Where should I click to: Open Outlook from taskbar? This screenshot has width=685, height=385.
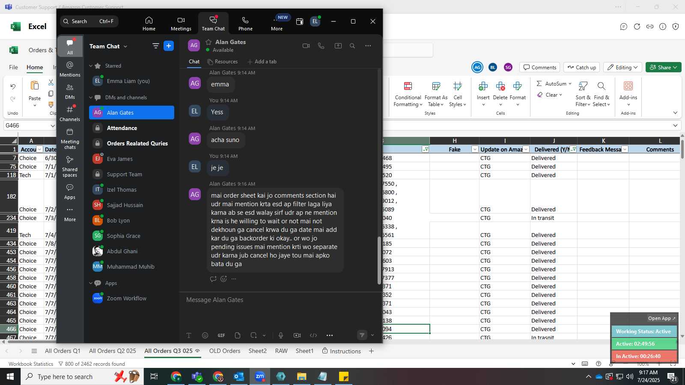(239, 376)
